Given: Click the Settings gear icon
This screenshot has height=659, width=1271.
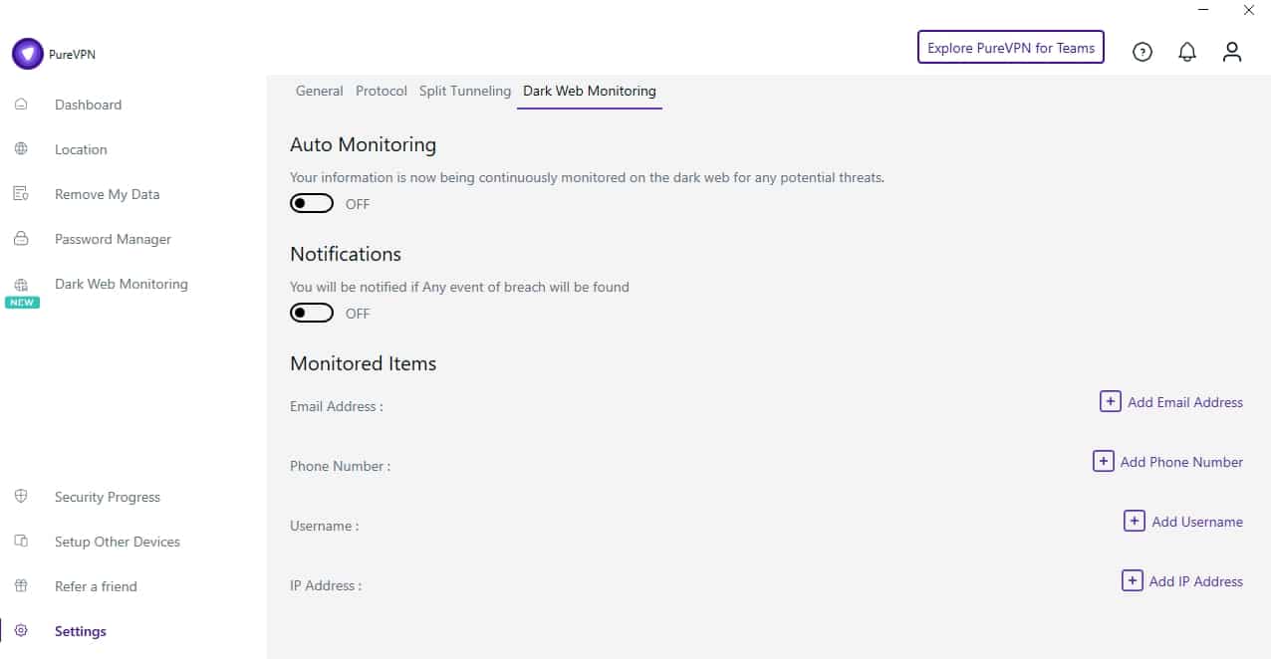Looking at the screenshot, I should point(21,630).
